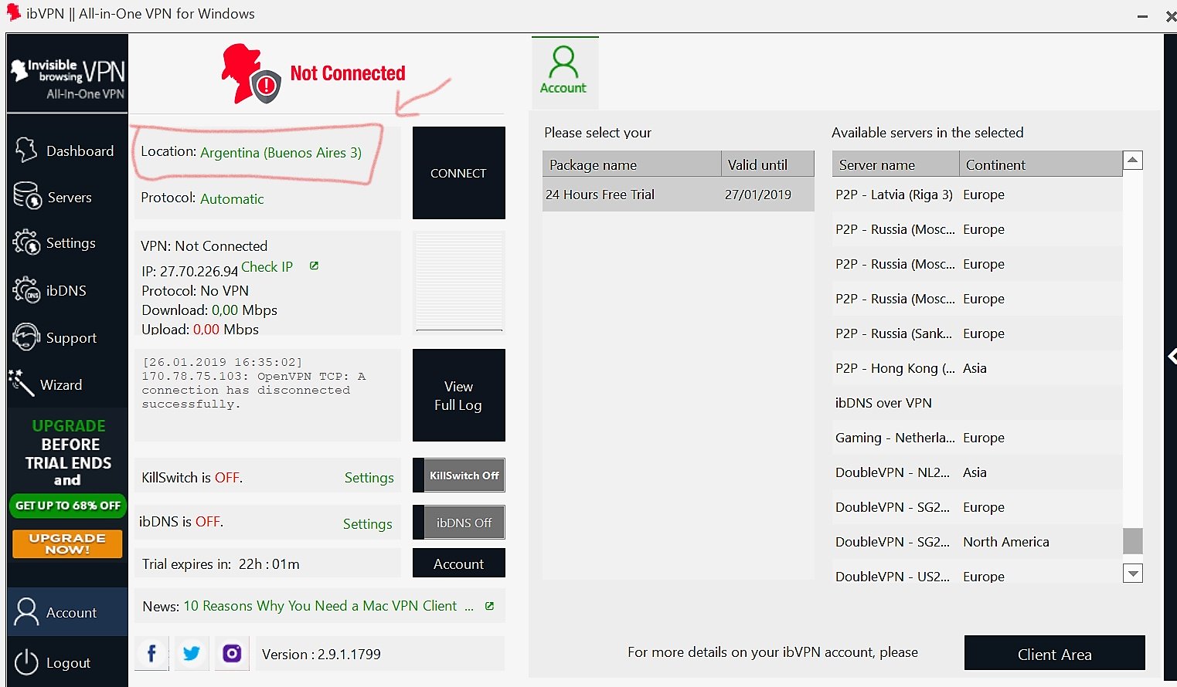
Task: Click the Logout power icon
Action: click(26, 662)
